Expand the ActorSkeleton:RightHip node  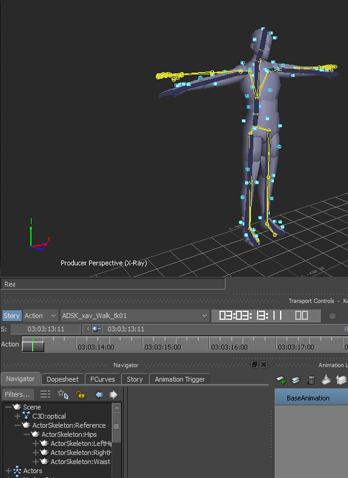coord(35,452)
